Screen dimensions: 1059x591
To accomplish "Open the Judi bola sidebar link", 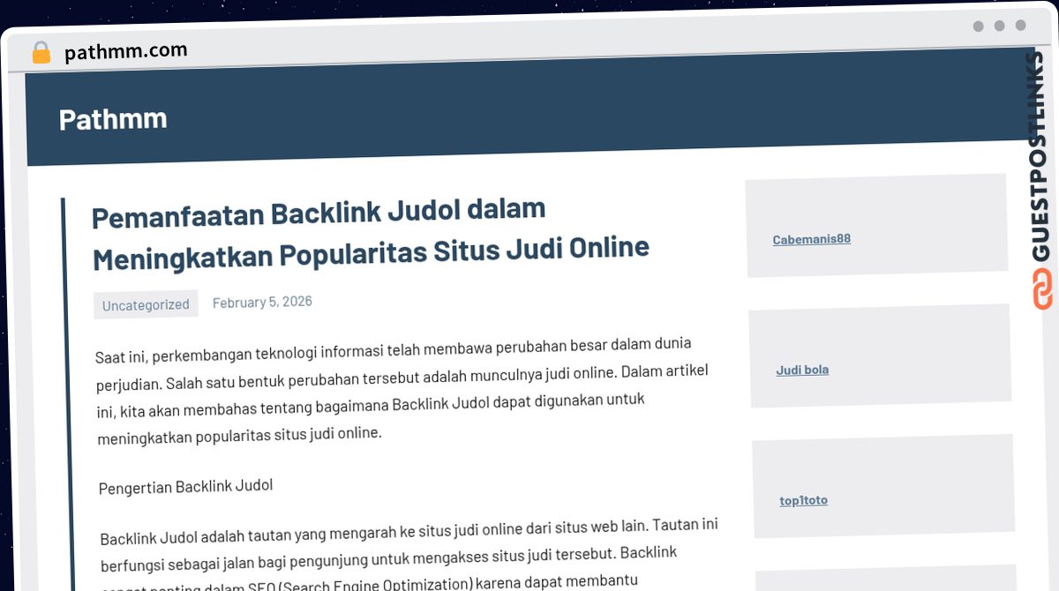I will tap(802, 370).
